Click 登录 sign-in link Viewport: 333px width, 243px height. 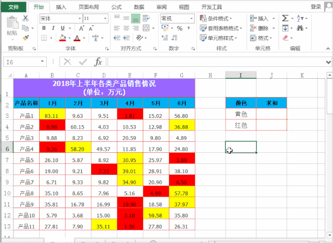coord(316,7)
